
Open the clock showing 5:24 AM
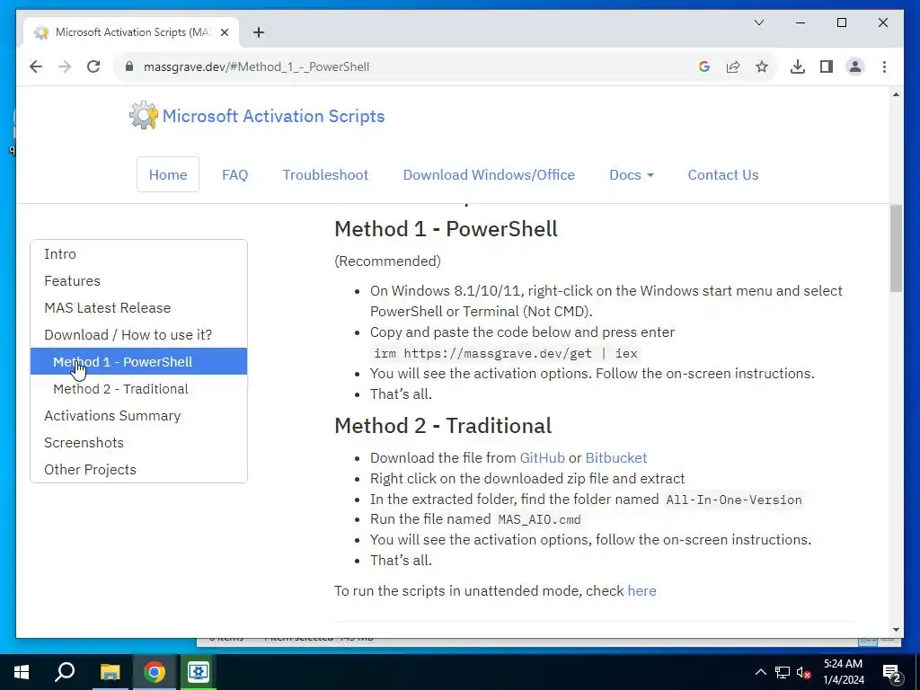pyautogui.click(x=843, y=672)
